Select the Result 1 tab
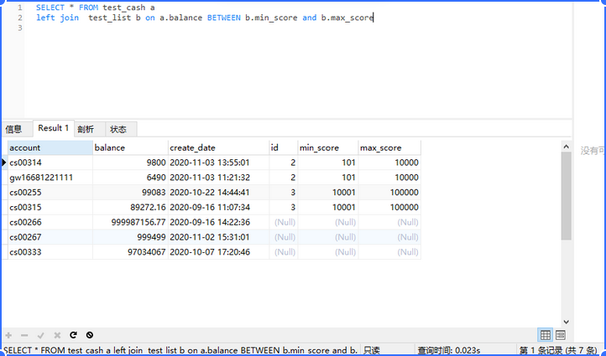The height and width of the screenshot is (356, 606). 53,128
